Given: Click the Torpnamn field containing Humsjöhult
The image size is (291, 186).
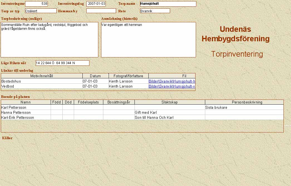Looking at the screenshot, I should [168, 4].
